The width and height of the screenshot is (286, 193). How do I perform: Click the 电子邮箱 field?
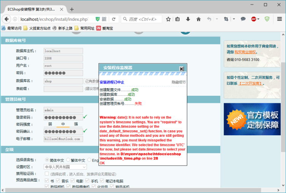tap(63, 139)
